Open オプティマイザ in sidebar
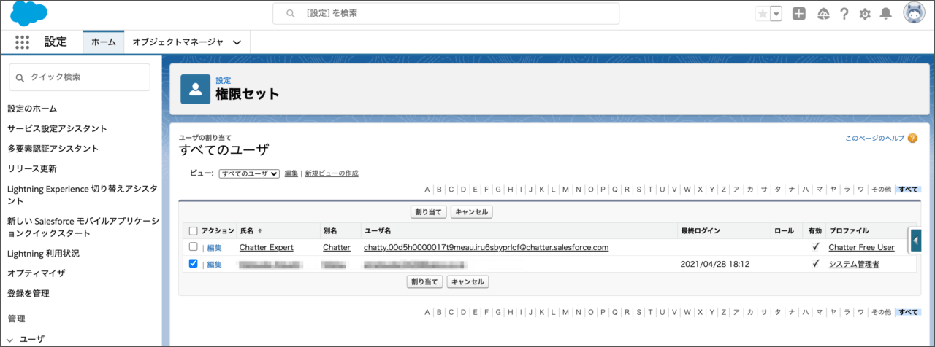 [37, 273]
